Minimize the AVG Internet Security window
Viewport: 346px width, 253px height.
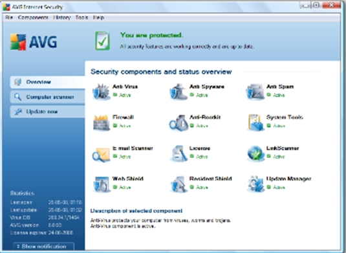(x=305, y=5)
